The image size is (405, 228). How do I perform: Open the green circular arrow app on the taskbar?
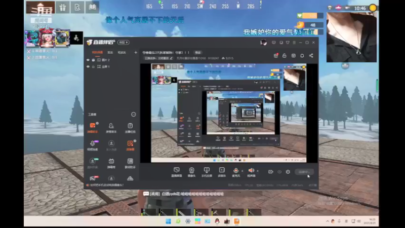pyautogui.click(x=178, y=221)
